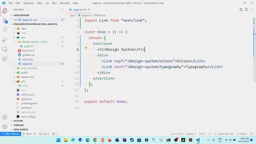Open editor more actions ellipsis

point(252,10)
